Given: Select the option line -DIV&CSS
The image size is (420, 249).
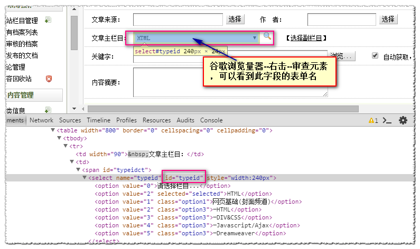Looking at the screenshot, I should [x=183, y=217].
